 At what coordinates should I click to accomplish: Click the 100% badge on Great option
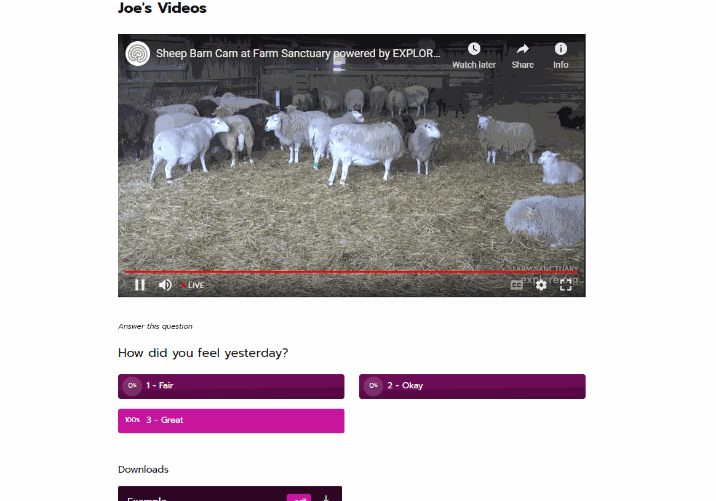coord(132,420)
